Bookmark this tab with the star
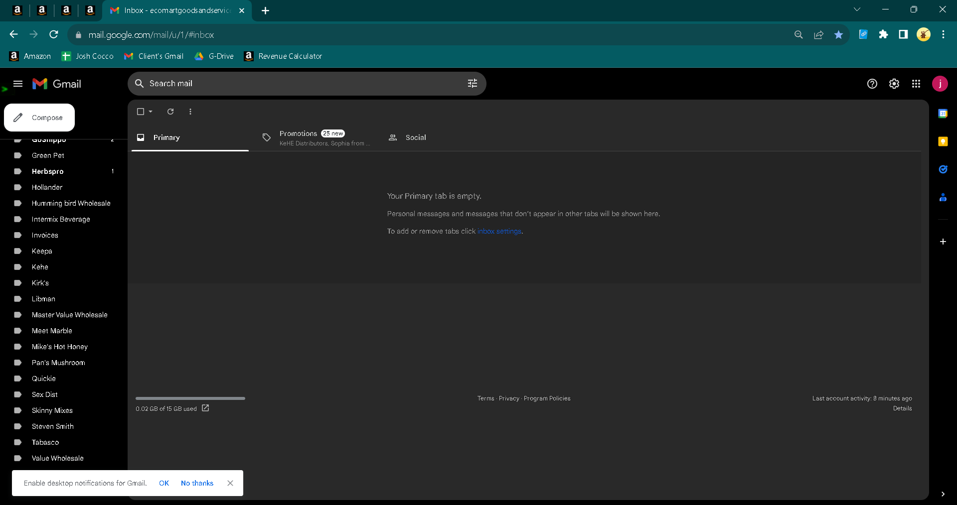 (839, 35)
